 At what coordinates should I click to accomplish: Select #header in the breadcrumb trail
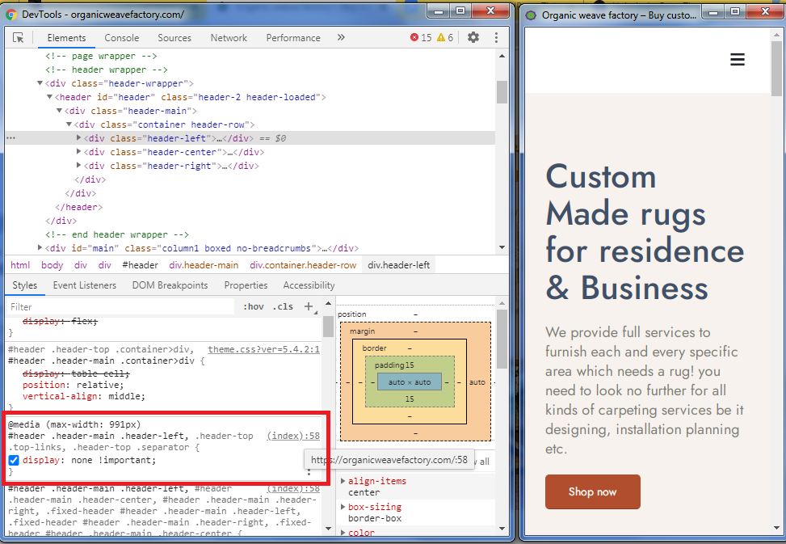(x=141, y=265)
